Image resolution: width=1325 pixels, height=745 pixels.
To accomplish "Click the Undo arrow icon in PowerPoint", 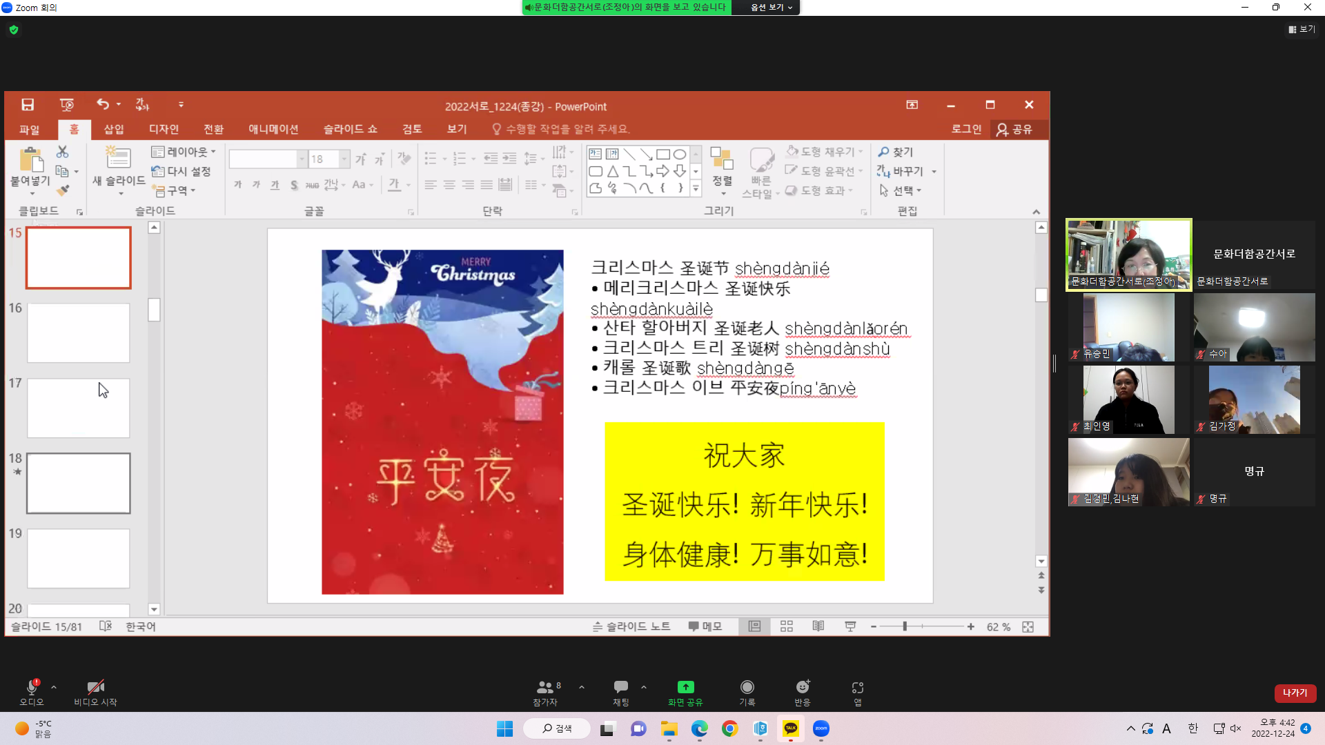I will pos(103,104).
